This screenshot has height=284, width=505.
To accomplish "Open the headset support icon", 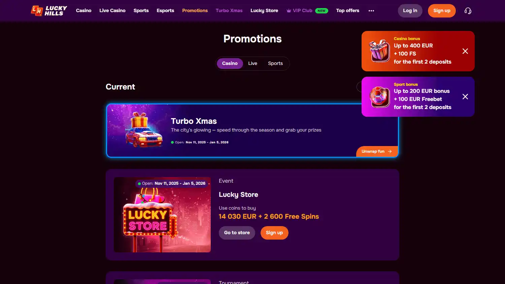I will click(468, 11).
